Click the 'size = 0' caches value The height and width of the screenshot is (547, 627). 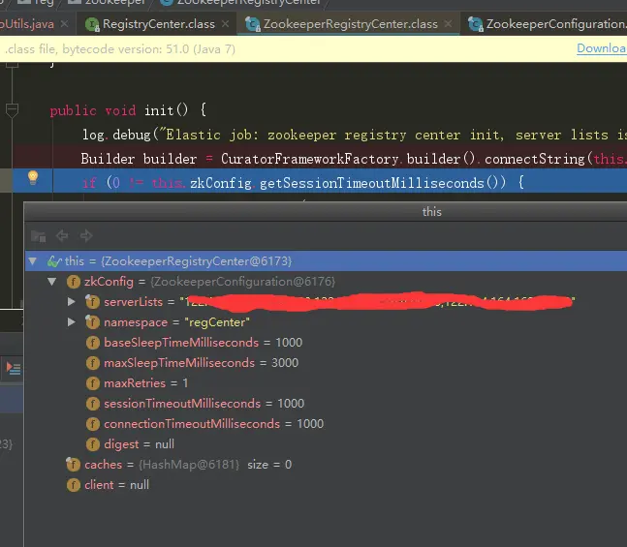coord(269,465)
